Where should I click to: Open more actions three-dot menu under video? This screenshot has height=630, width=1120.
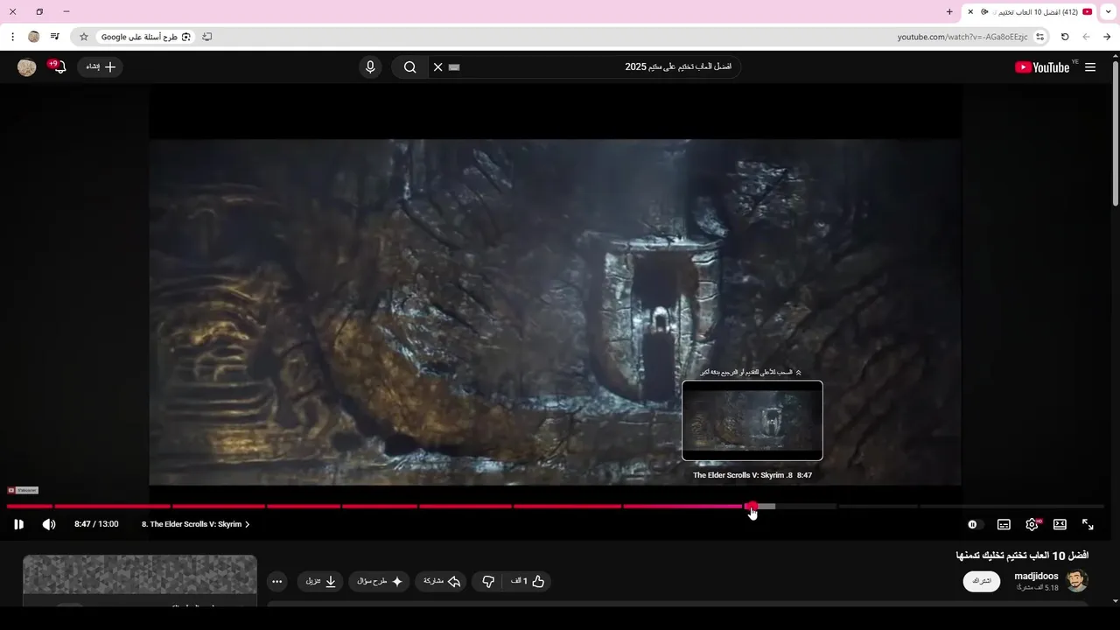[x=276, y=581]
